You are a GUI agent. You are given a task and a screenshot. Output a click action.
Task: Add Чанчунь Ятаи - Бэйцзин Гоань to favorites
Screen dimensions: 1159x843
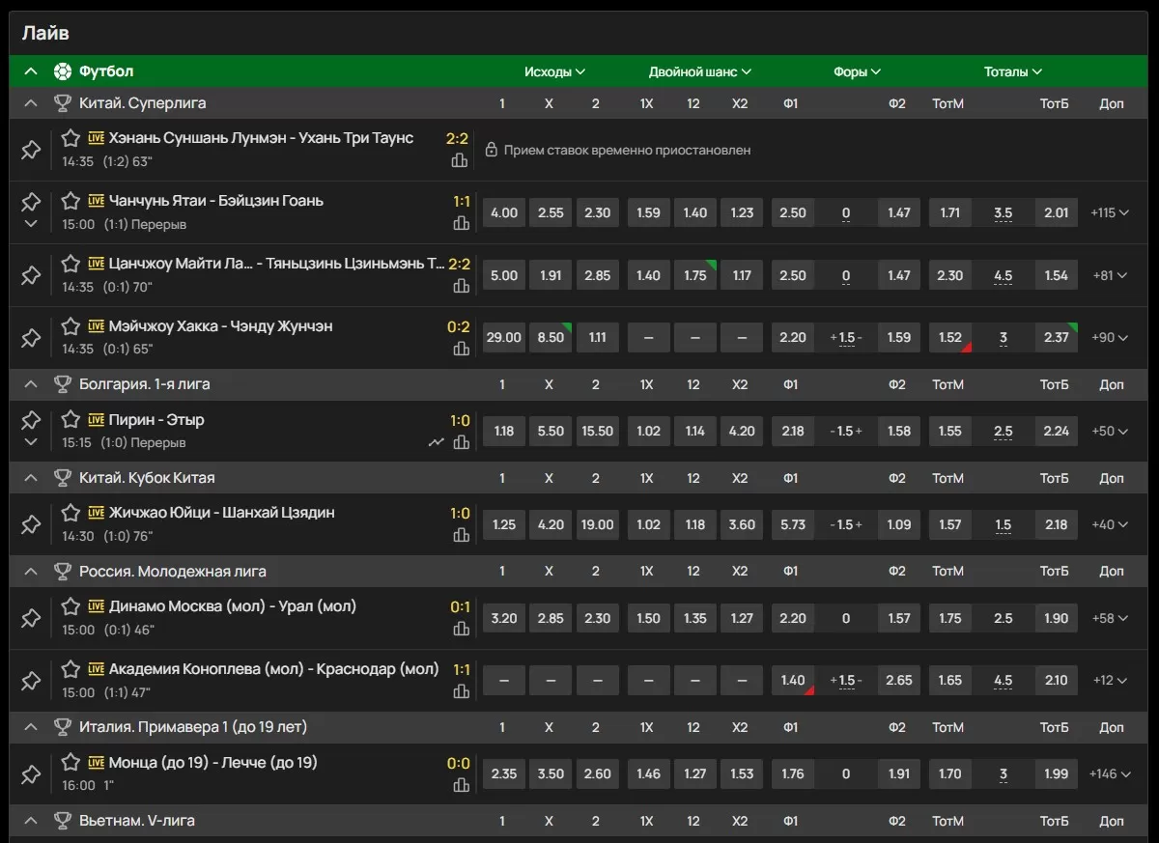pos(71,201)
